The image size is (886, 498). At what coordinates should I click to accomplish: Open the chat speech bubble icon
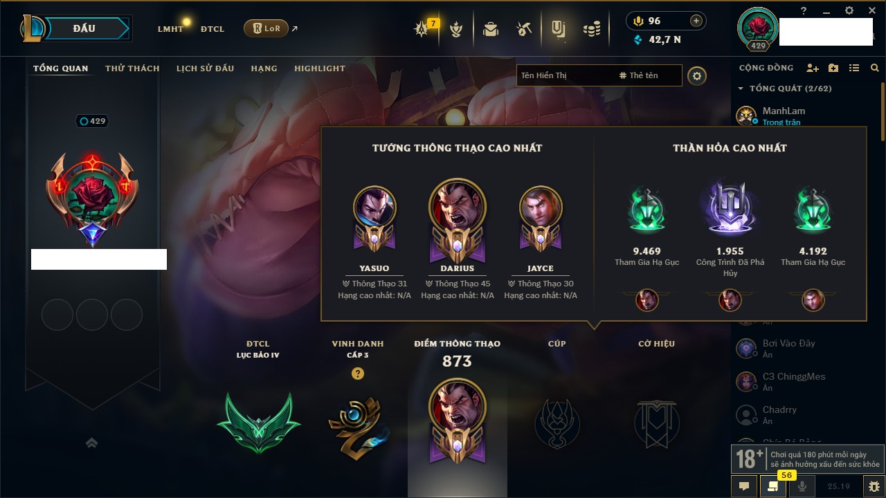click(744, 486)
